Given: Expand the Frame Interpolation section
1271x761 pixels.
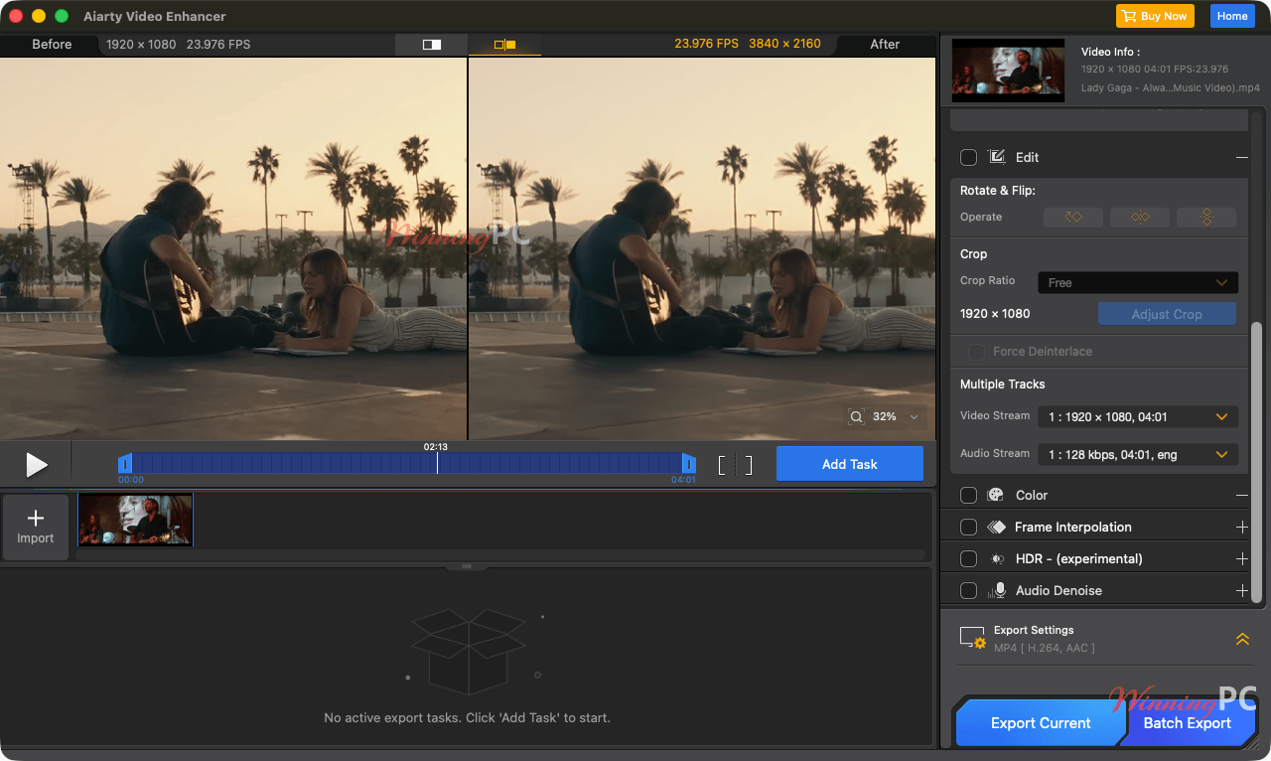Looking at the screenshot, I should coord(1242,527).
